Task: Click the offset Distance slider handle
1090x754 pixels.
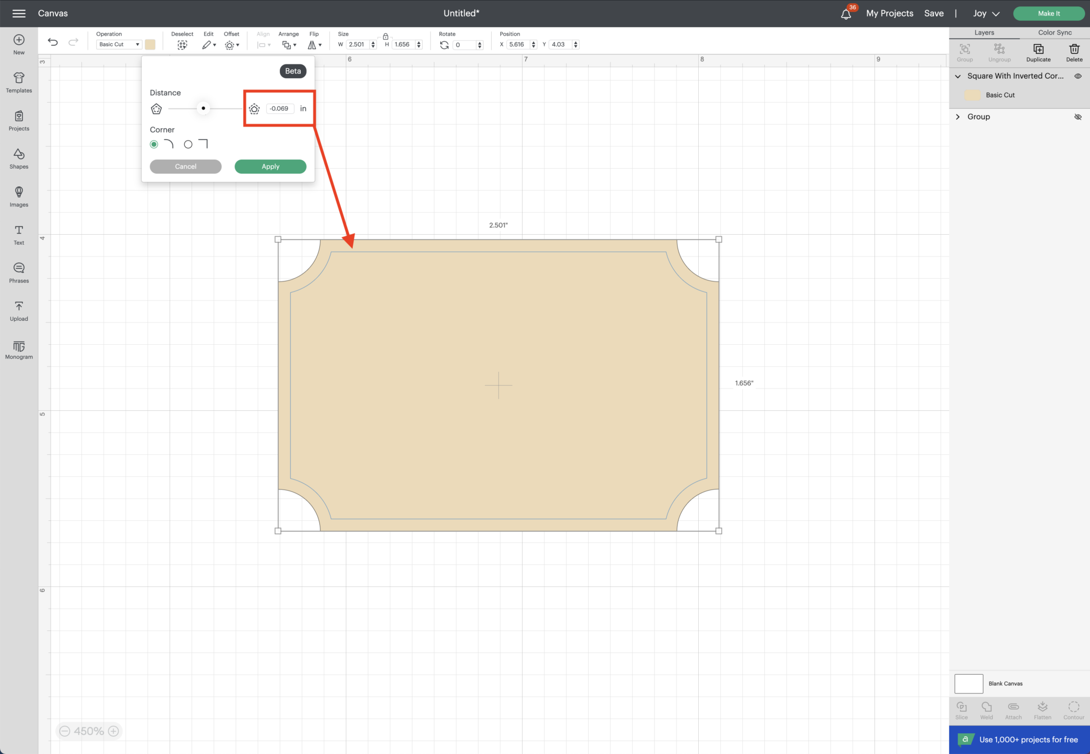Action: pos(203,109)
